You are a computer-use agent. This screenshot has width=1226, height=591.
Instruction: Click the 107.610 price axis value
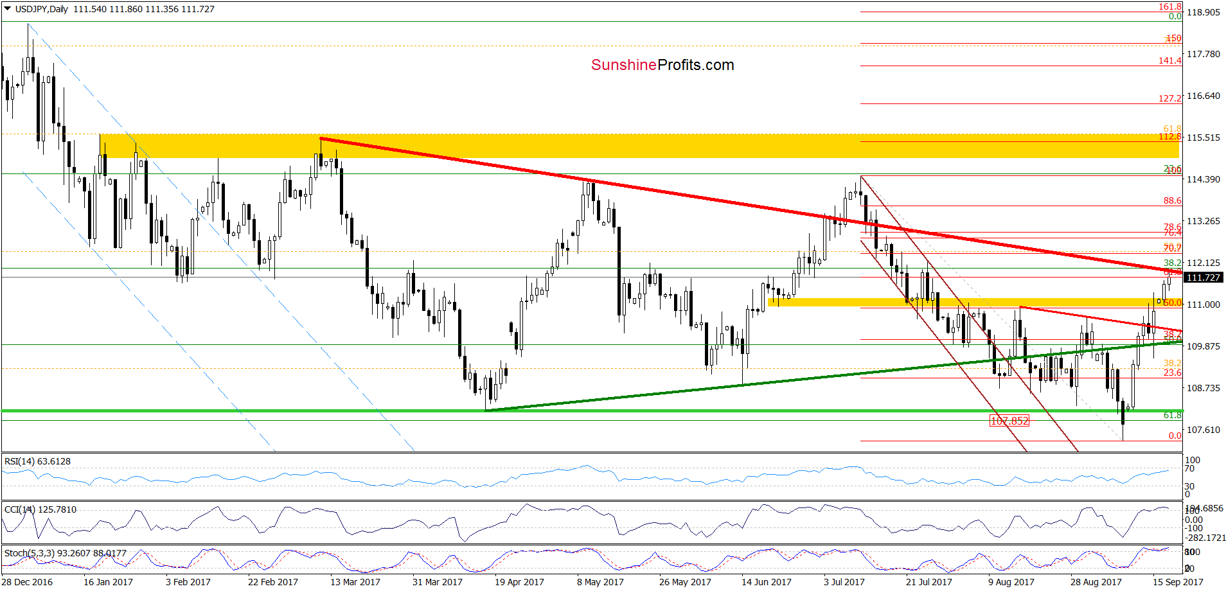[x=1203, y=430]
